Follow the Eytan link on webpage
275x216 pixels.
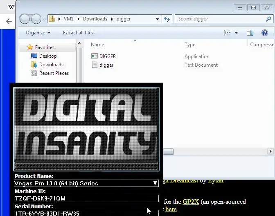[x=216, y=181]
